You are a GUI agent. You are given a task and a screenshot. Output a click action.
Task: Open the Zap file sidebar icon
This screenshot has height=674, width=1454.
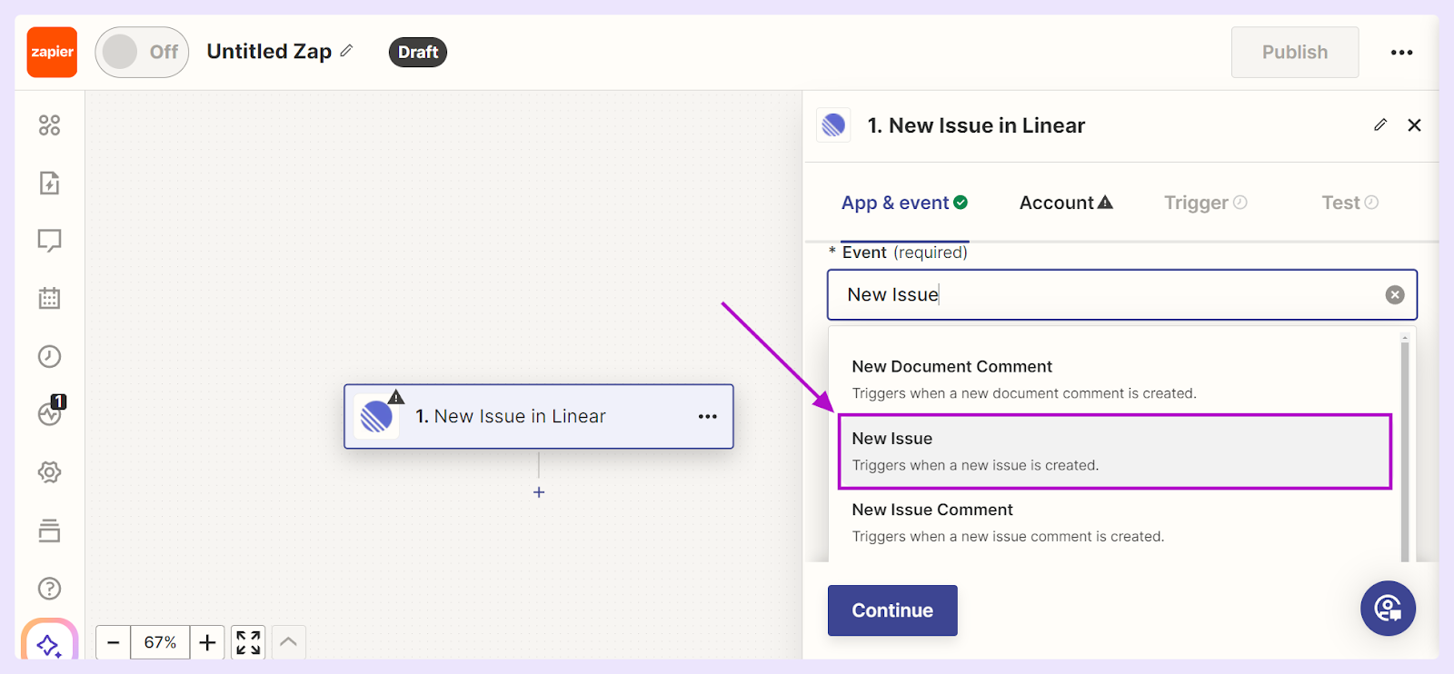pyautogui.click(x=49, y=183)
